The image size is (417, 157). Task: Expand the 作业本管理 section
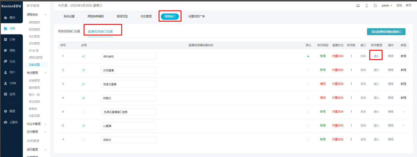(x=45, y=124)
